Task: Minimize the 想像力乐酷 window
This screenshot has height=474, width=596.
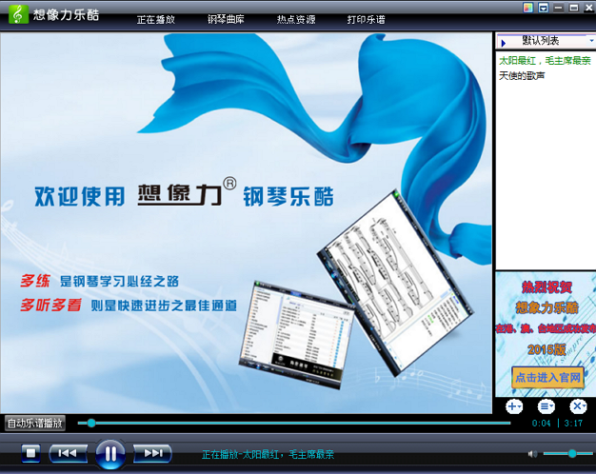Action: click(x=558, y=8)
